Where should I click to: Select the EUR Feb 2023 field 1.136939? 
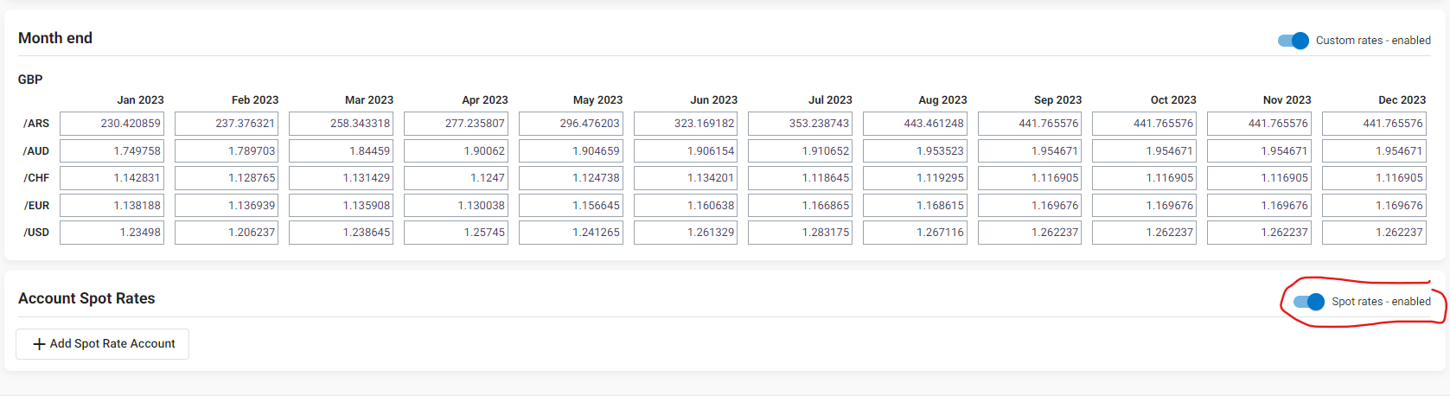(x=227, y=206)
